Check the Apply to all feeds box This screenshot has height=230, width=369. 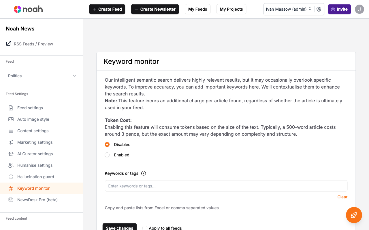click(x=145, y=228)
